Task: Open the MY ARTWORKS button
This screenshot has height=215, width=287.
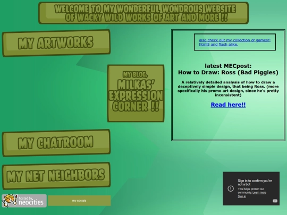Action: coord(56,43)
